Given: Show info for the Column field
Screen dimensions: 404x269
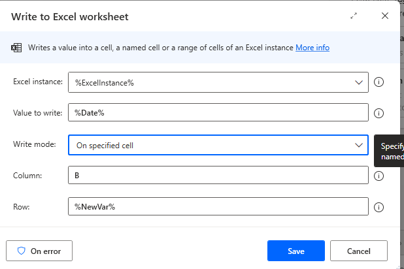Looking at the screenshot, I should pos(379,176).
